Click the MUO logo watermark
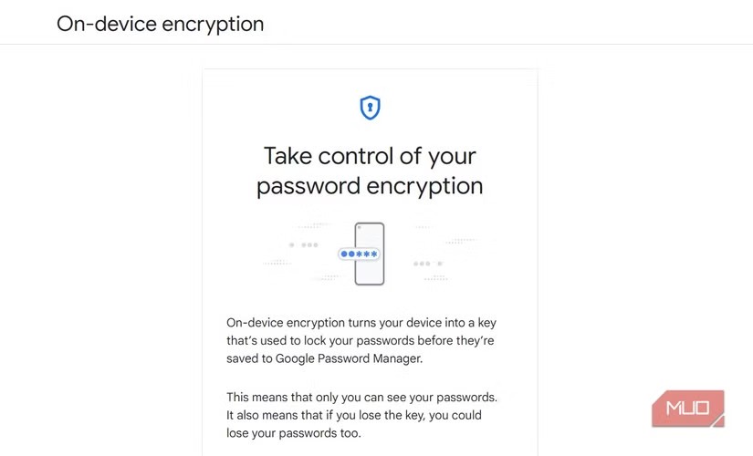The width and height of the screenshot is (753, 456). [687, 409]
